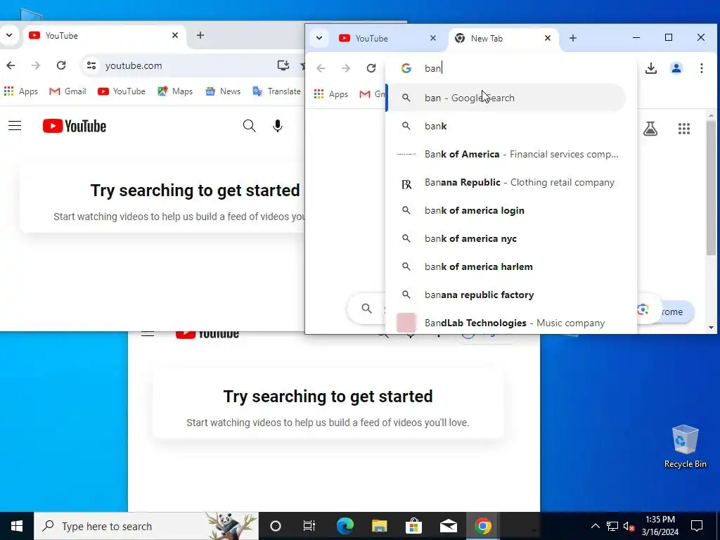Select the YouTube tab in left window
The width and height of the screenshot is (720, 540).
click(x=104, y=35)
